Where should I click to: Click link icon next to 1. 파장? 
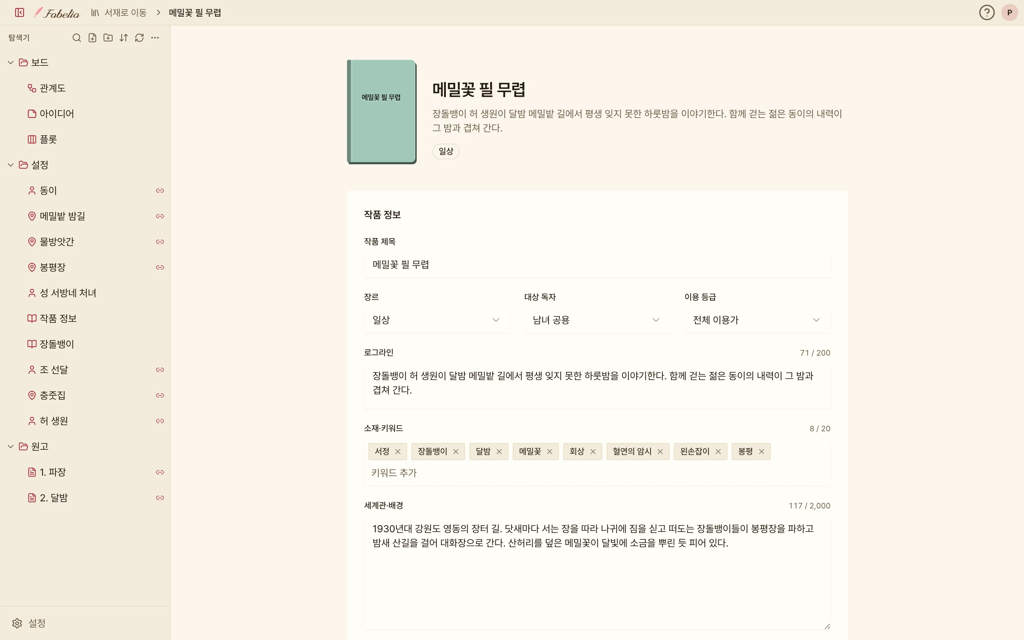[x=160, y=473]
